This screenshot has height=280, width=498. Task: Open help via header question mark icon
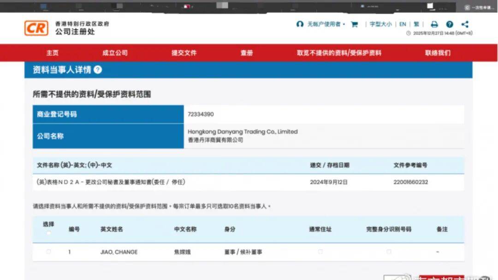pyautogui.click(x=450, y=24)
